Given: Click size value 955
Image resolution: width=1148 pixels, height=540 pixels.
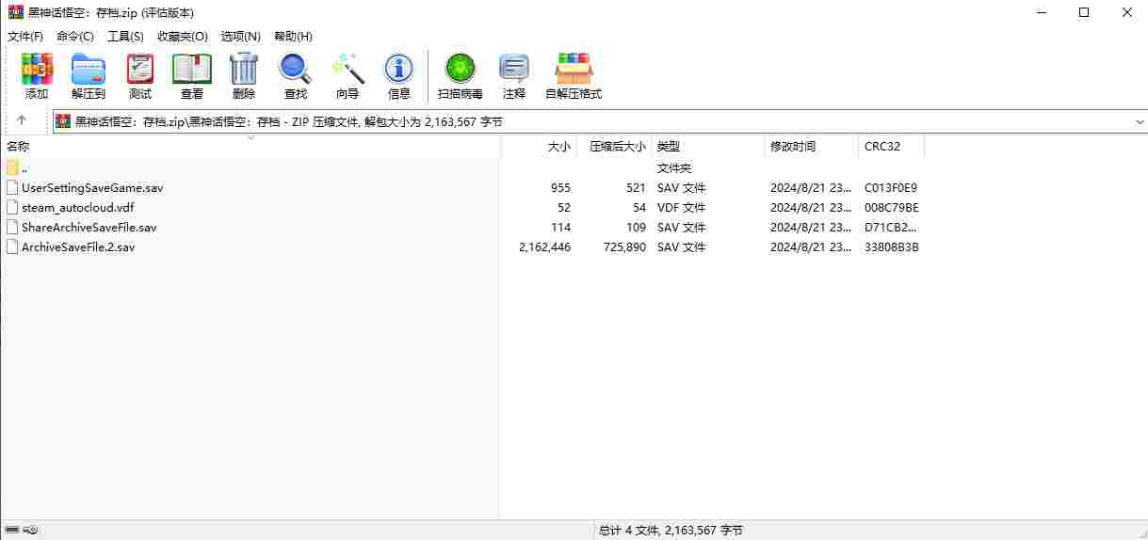Looking at the screenshot, I should click(560, 187).
